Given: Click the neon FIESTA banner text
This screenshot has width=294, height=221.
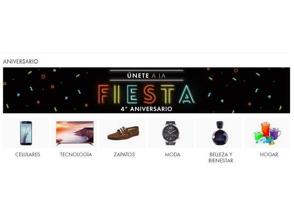Looking at the screenshot, I should pyautogui.click(x=147, y=94).
